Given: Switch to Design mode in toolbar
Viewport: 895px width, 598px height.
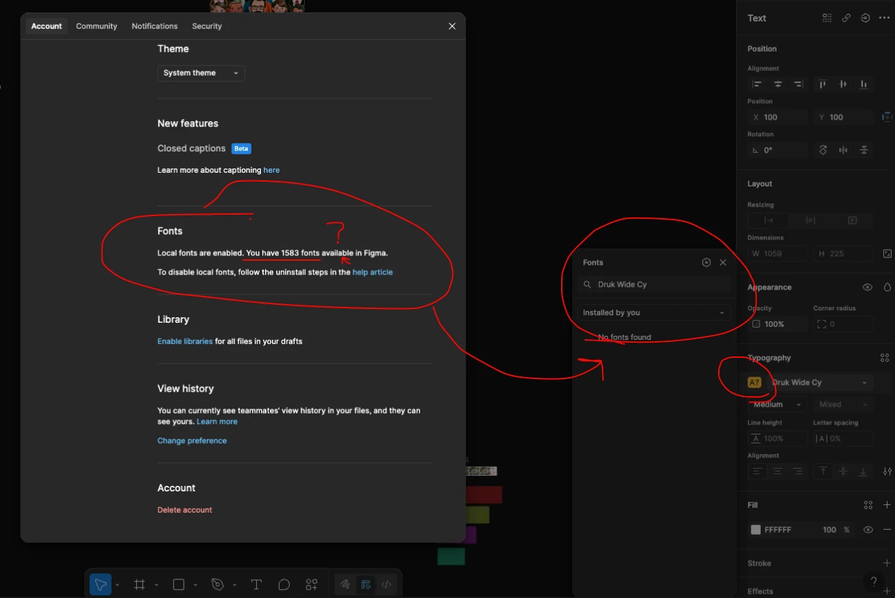Looking at the screenshot, I should (x=366, y=584).
